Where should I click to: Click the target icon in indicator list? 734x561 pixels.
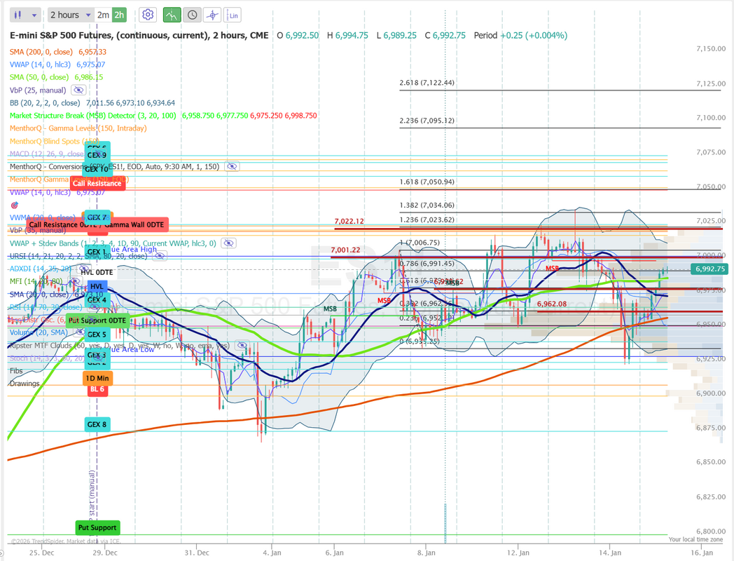tap(15, 205)
